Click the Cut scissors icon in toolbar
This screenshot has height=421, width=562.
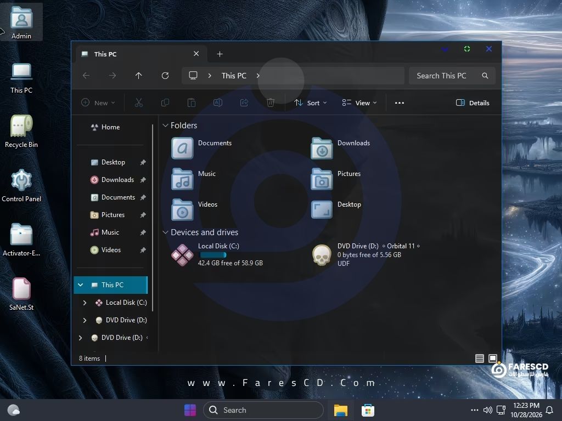click(139, 103)
